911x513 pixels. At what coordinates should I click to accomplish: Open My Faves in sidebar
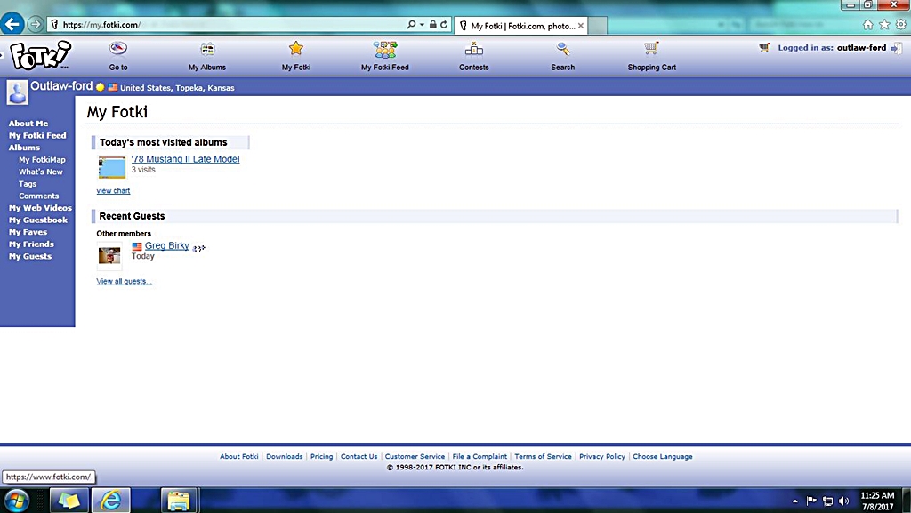coord(28,232)
